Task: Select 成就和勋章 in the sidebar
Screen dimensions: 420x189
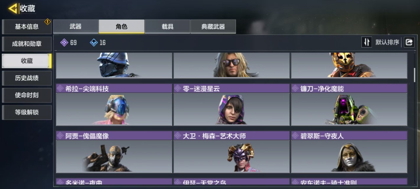Action: click(27, 44)
